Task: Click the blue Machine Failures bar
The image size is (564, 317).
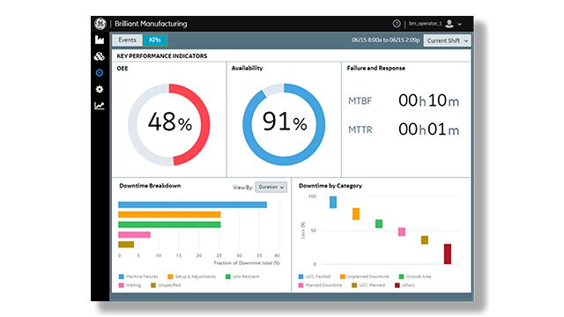Action: 192,204
